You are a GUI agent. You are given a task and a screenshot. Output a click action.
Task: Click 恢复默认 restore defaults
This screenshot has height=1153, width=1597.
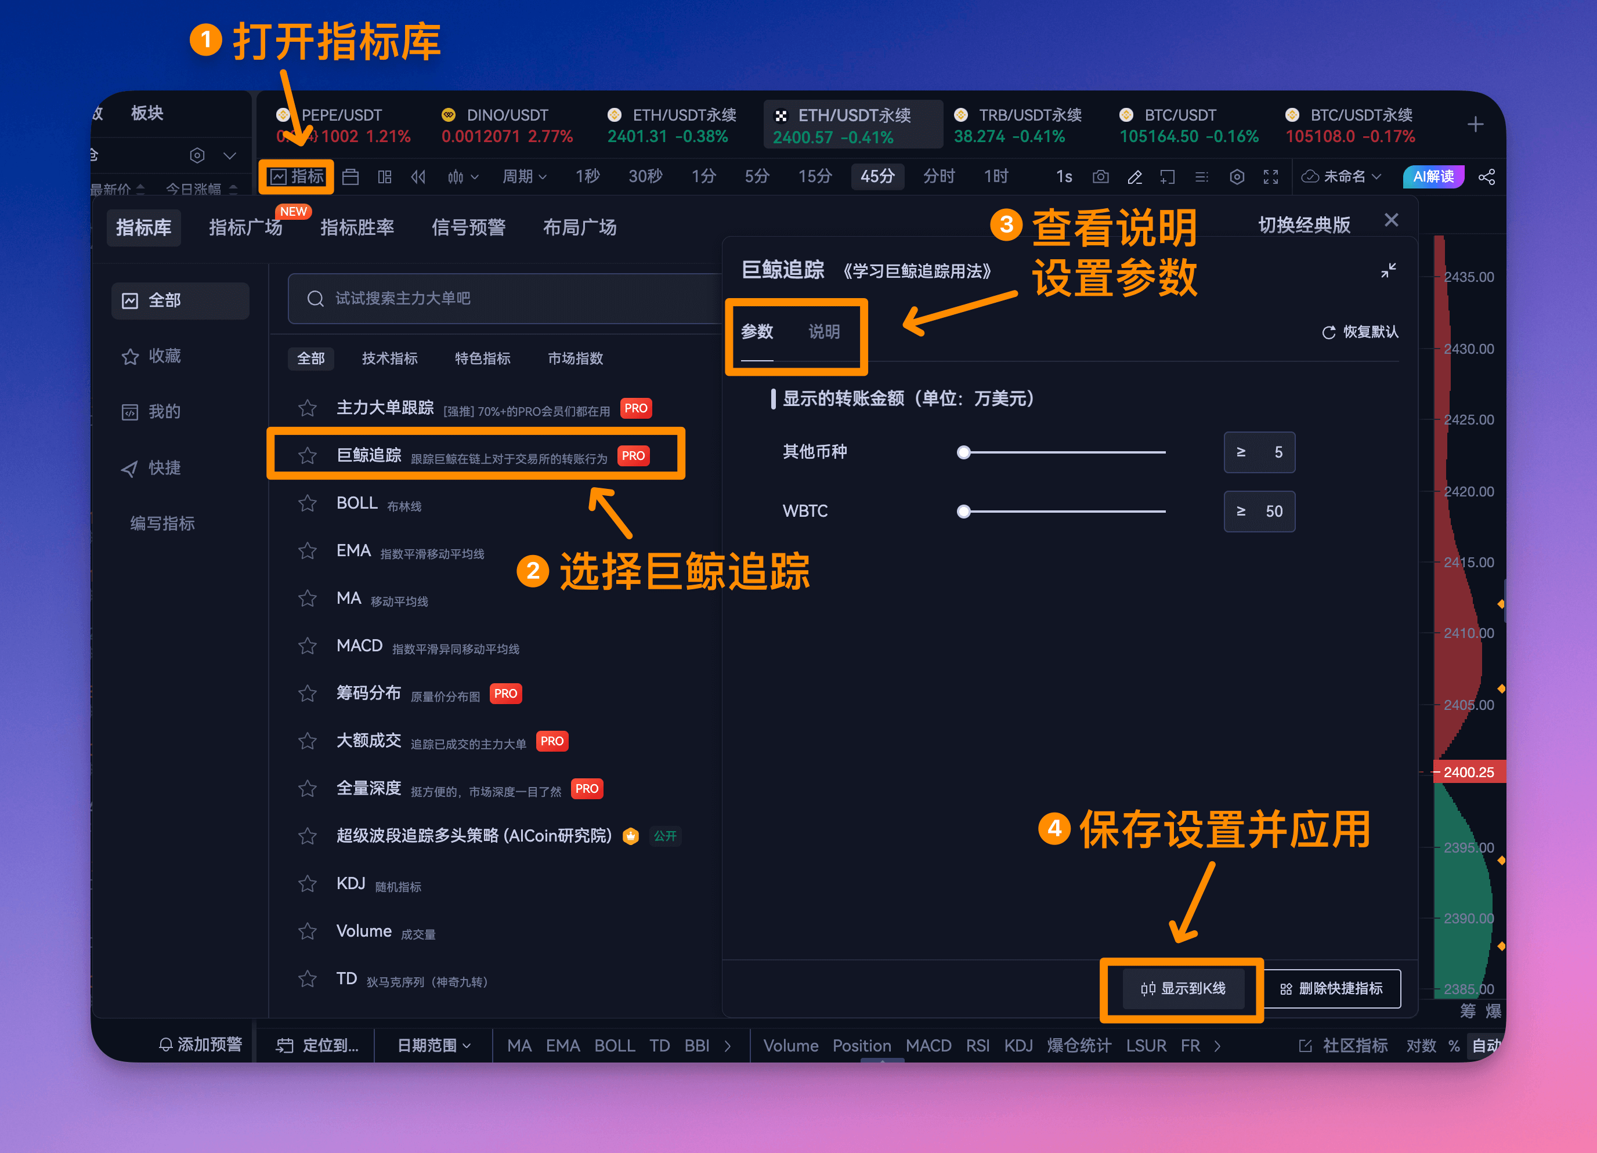tap(1360, 332)
